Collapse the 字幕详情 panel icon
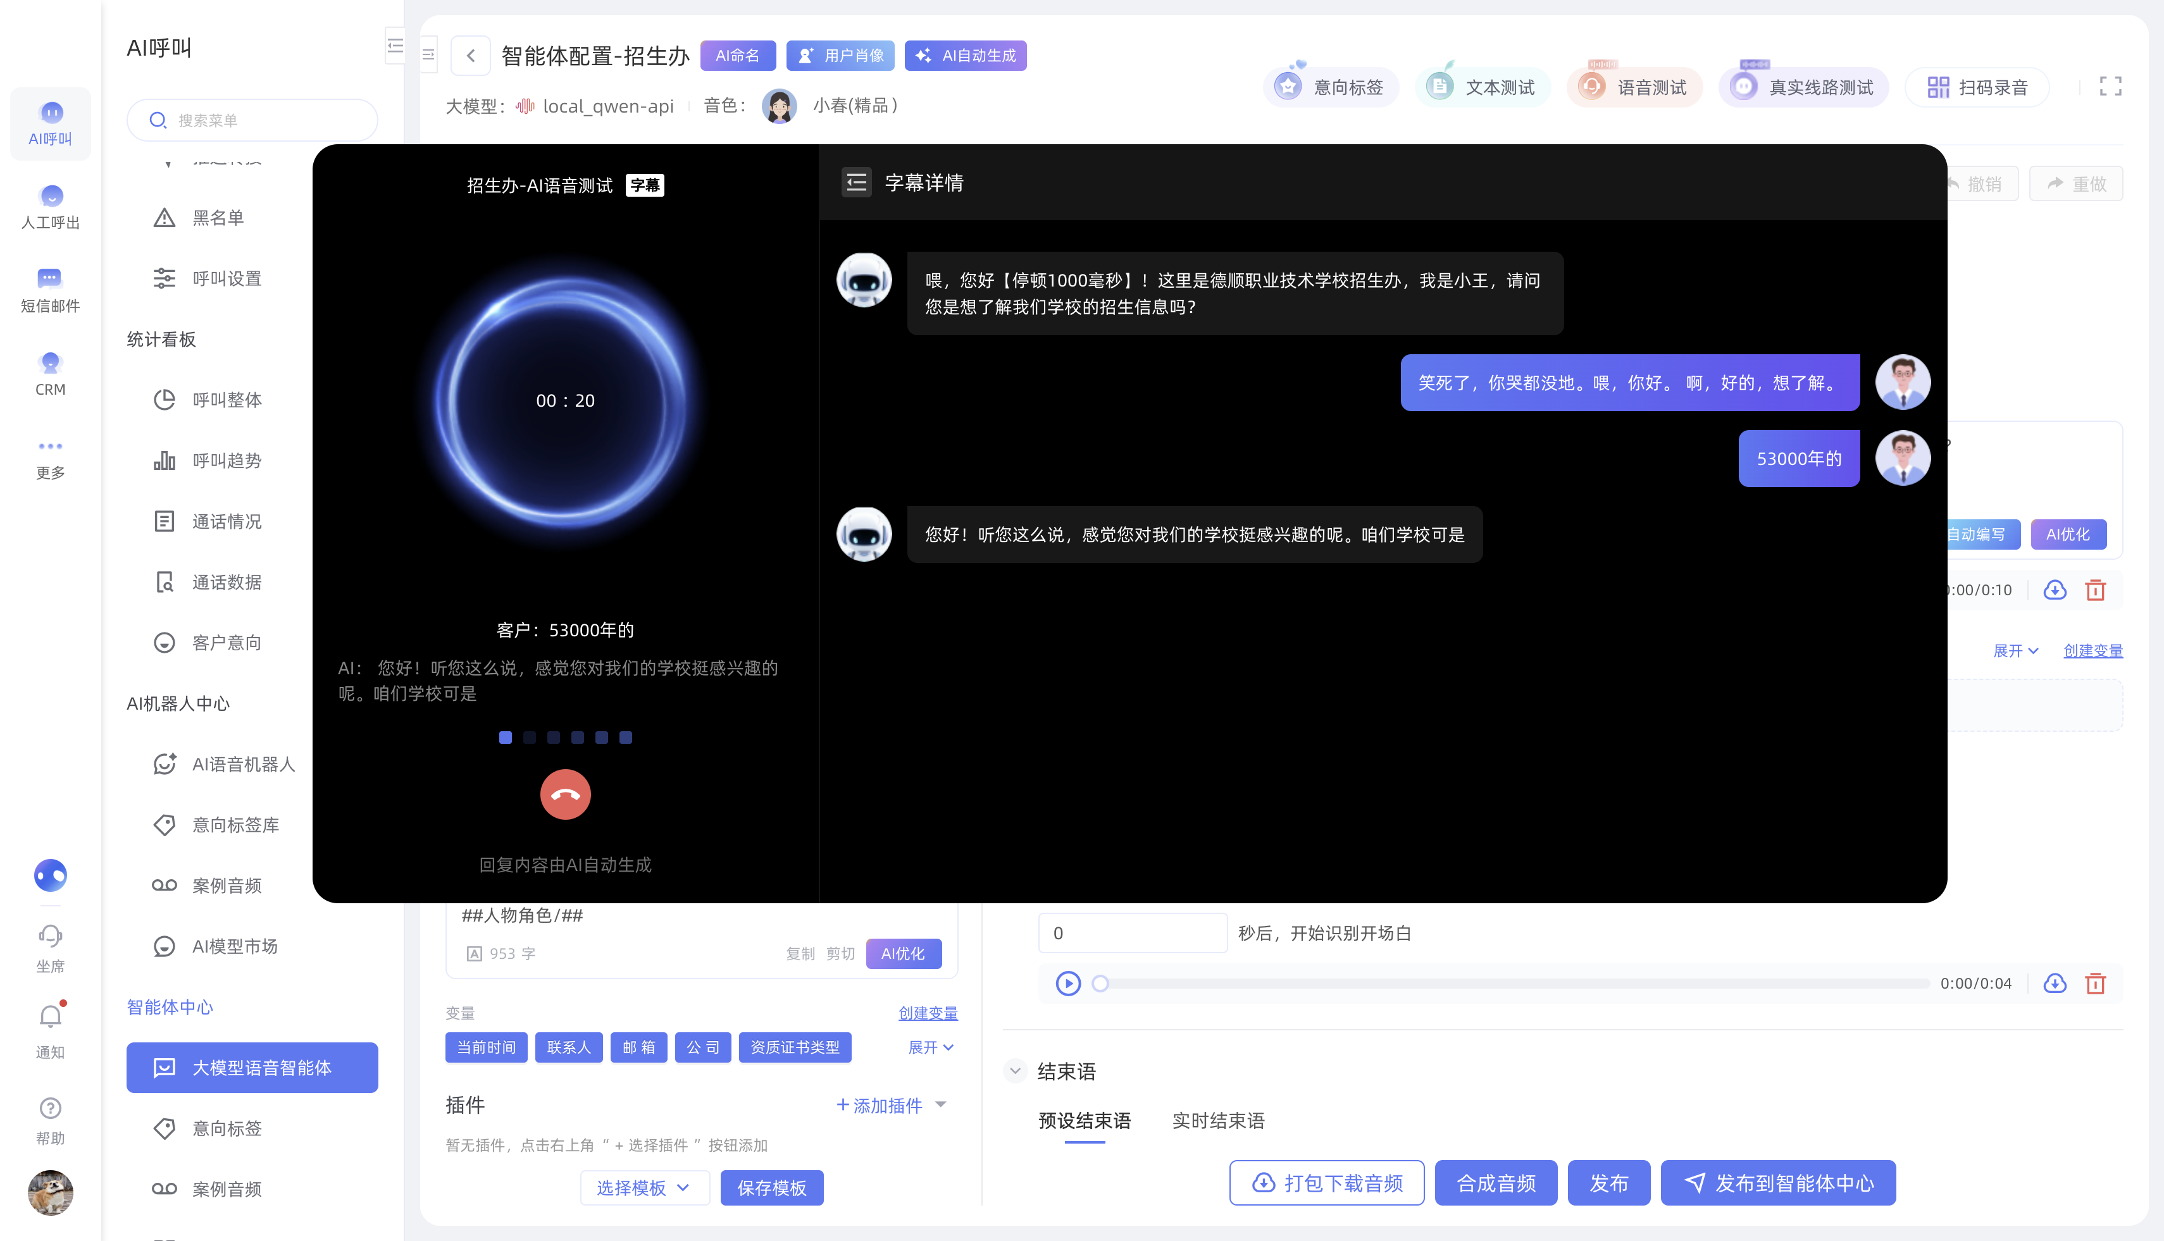 [856, 182]
